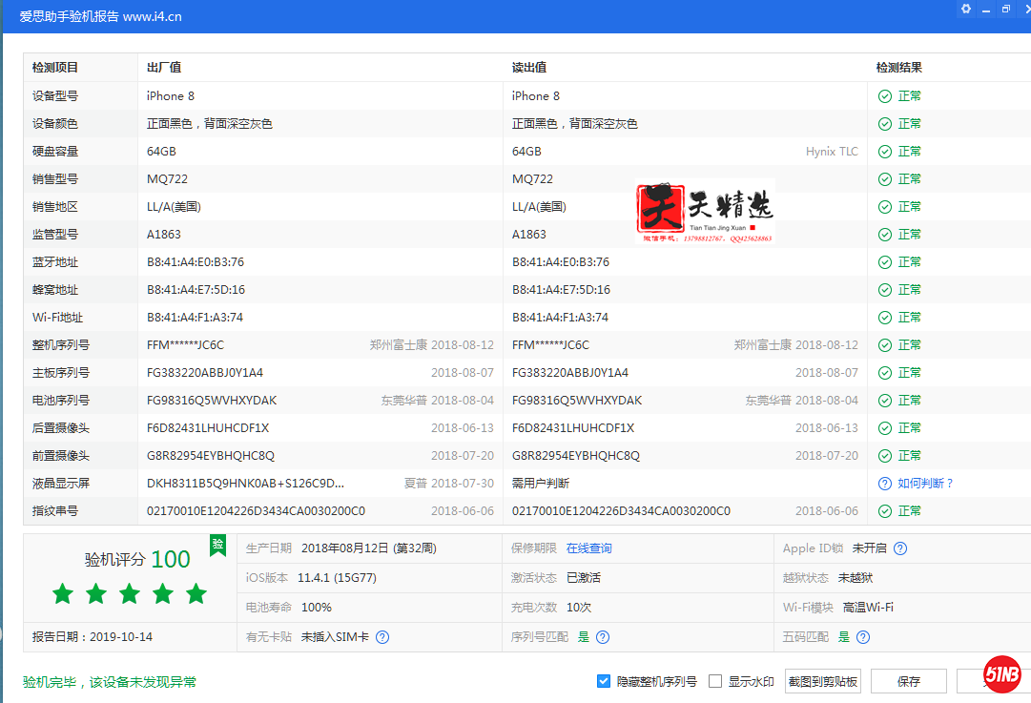Click the 正常 check icon for 指纹串号
The height and width of the screenshot is (703, 1031).
[x=885, y=510]
